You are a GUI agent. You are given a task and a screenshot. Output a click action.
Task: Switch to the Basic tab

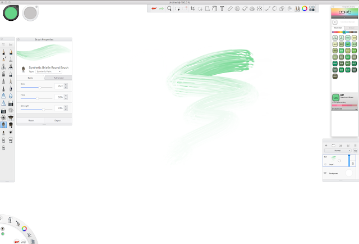pyautogui.click(x=30, y=78)
